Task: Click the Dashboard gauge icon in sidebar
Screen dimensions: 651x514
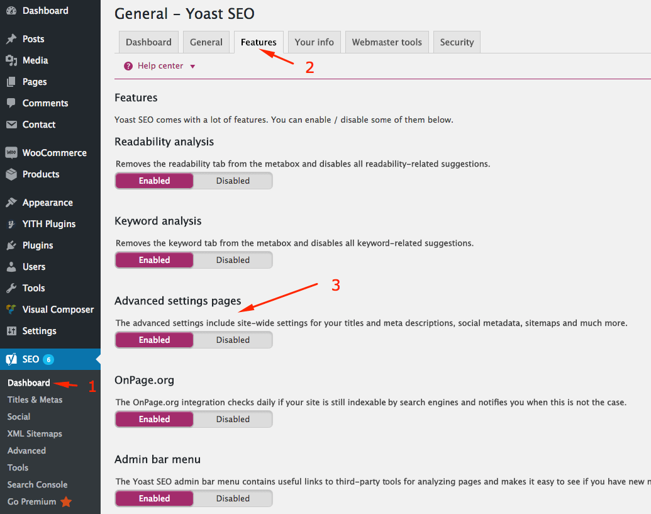Action: pyautogui.click(x=11, y=11)
